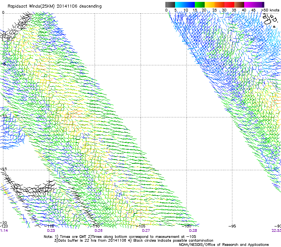Viewport: 281px width, 247px height.
Task: Click the 'NOAA/NESDIS/Office of Research and Applications' credit
Action: 224,245
